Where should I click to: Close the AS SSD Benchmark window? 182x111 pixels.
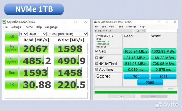(x=175, y=22)
